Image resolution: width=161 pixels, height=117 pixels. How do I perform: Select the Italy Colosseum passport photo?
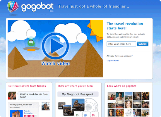(x=78, y=105)
